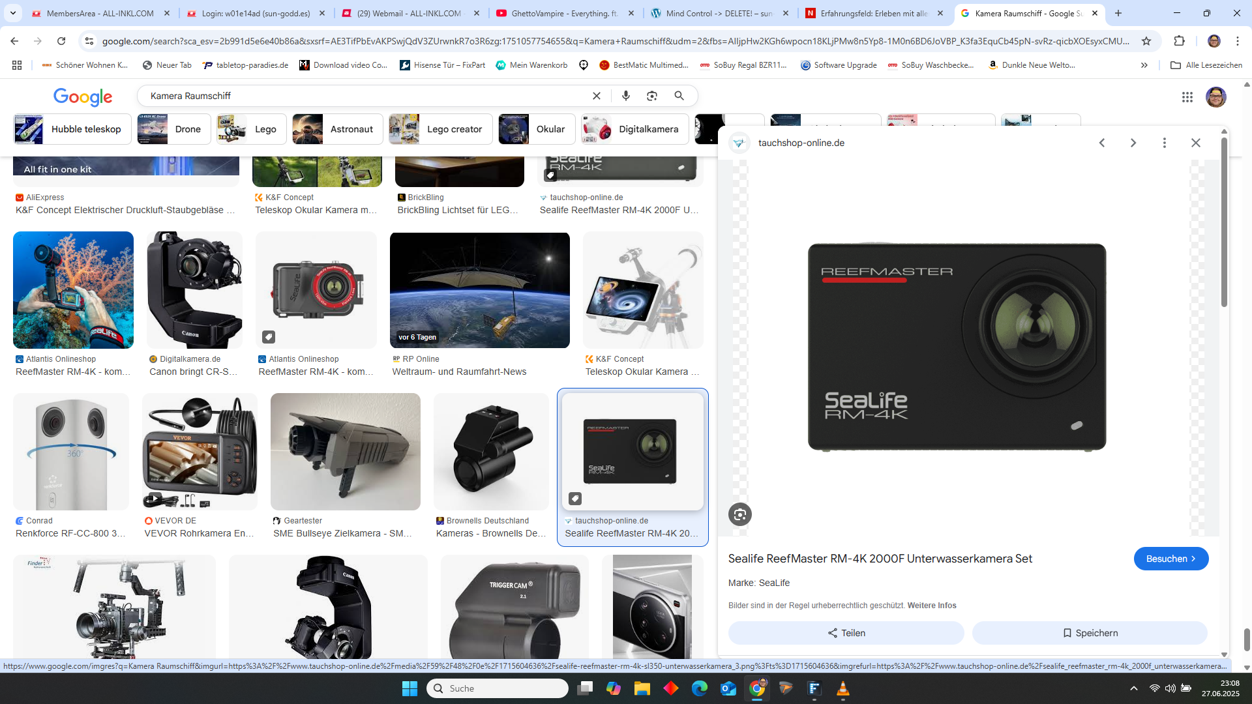
Task: Open the Google apps grid
Action: click(1187, 96)
